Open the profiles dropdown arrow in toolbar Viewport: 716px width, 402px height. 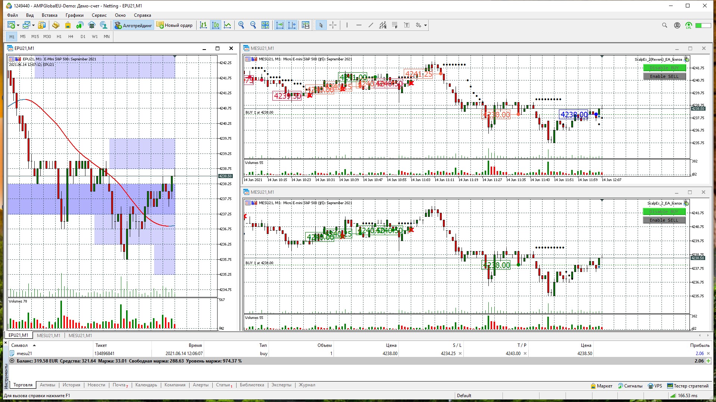click(33, 25)
